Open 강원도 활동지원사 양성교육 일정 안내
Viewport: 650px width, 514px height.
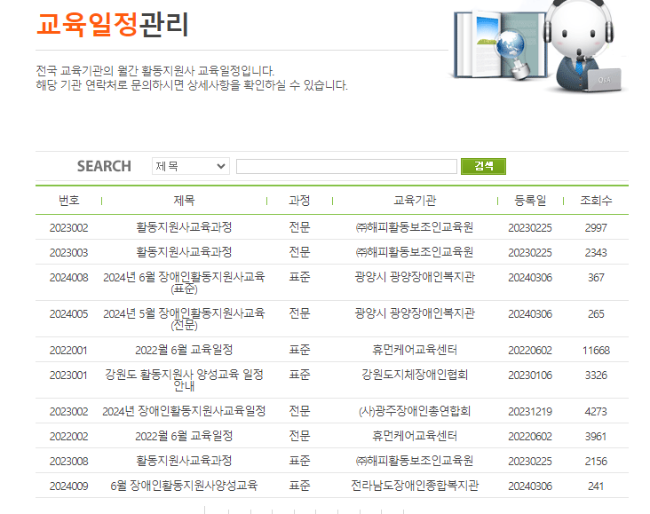[x=184, y=380]
